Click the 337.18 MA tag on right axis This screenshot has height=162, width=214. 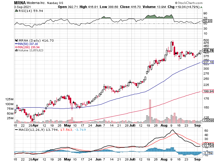pos(208,62)
